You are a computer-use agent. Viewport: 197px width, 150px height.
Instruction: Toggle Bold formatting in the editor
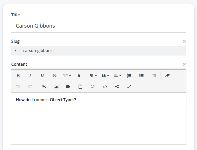click(18, 76)
